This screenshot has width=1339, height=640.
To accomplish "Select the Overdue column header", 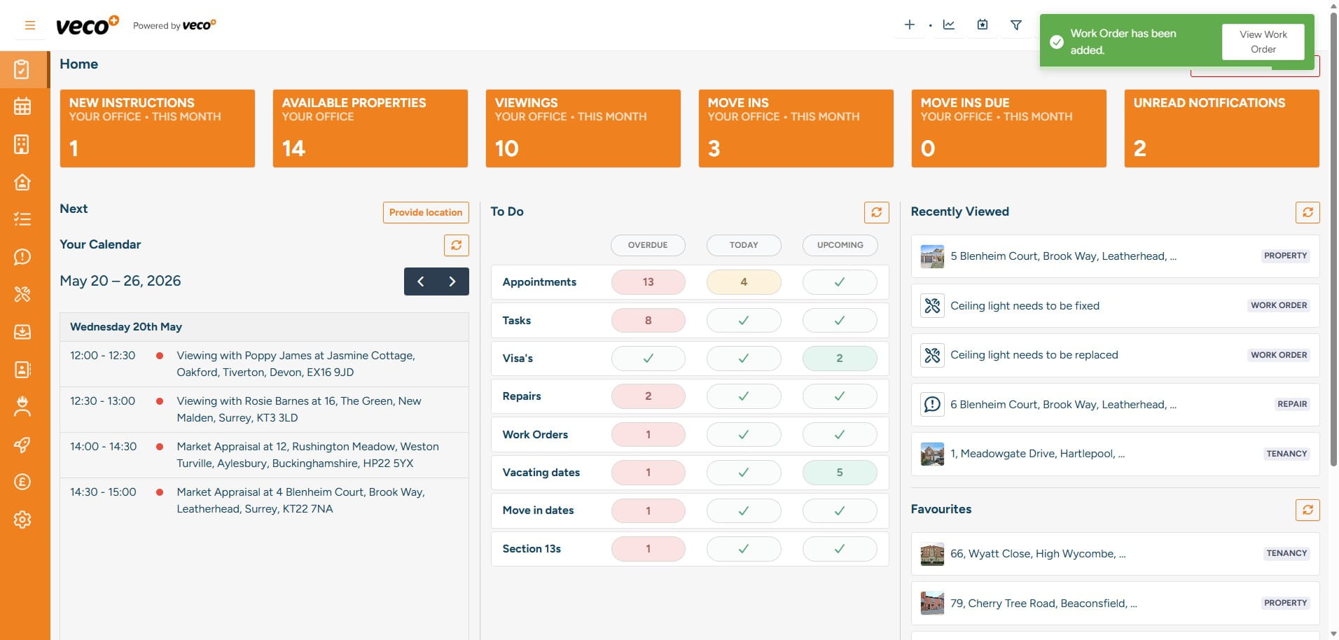I will (648, 245).
